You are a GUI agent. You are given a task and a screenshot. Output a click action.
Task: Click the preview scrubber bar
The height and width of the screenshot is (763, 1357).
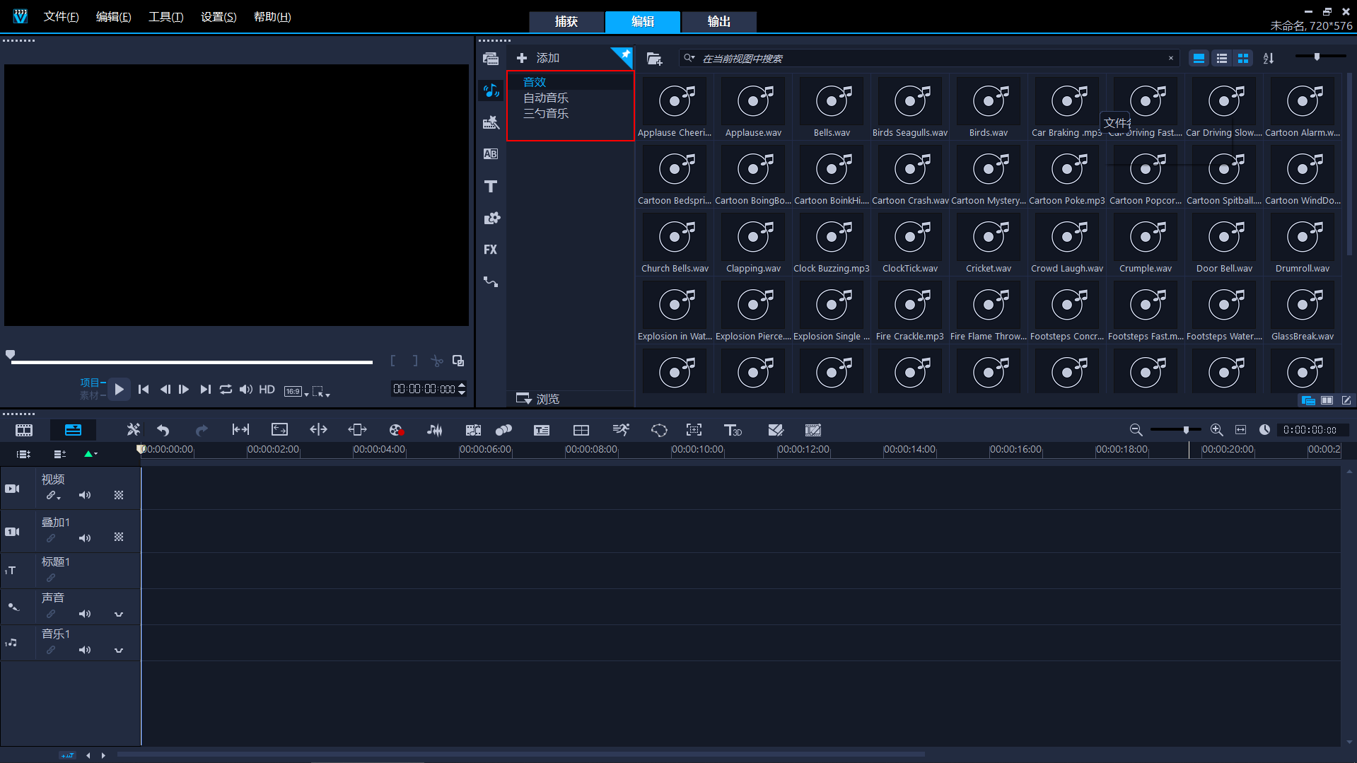point(192,362)
